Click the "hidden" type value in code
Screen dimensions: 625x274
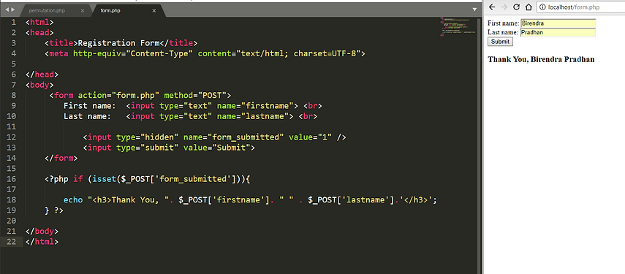(159, 137)
